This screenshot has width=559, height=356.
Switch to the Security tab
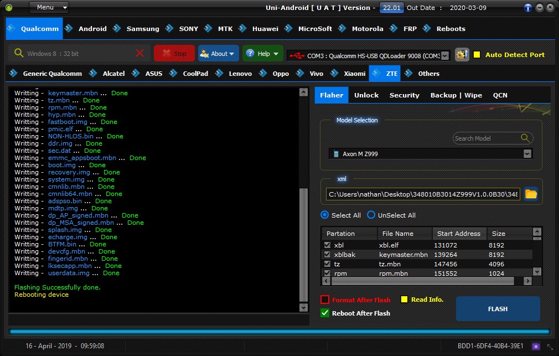pos(404,95)
